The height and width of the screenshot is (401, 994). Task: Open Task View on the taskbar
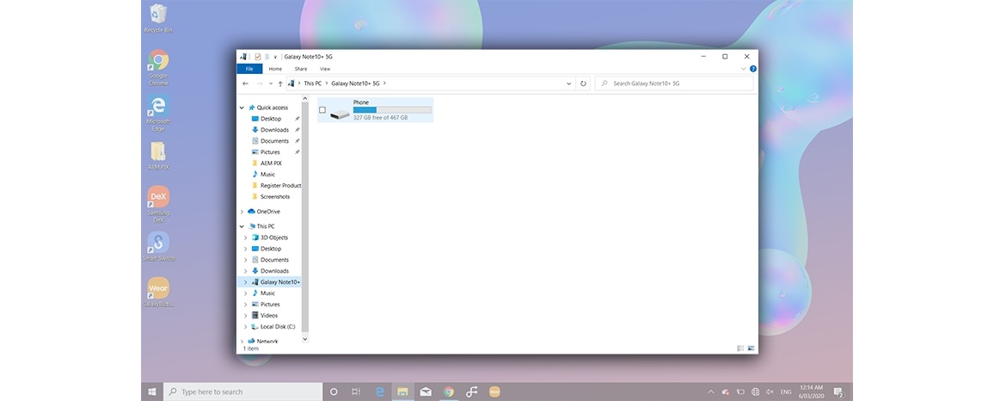[356, 392]
